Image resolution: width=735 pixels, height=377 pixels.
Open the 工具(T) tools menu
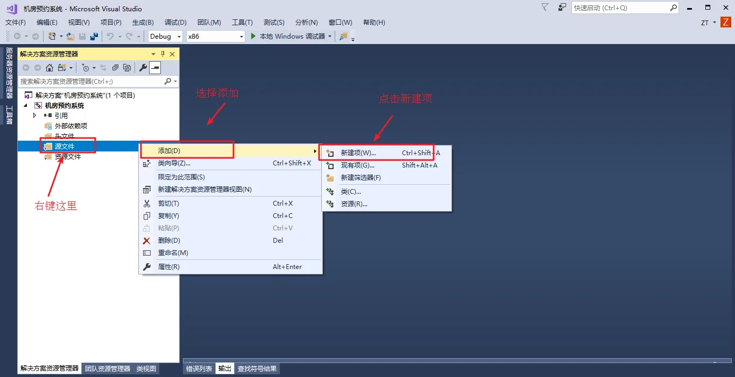242,23
